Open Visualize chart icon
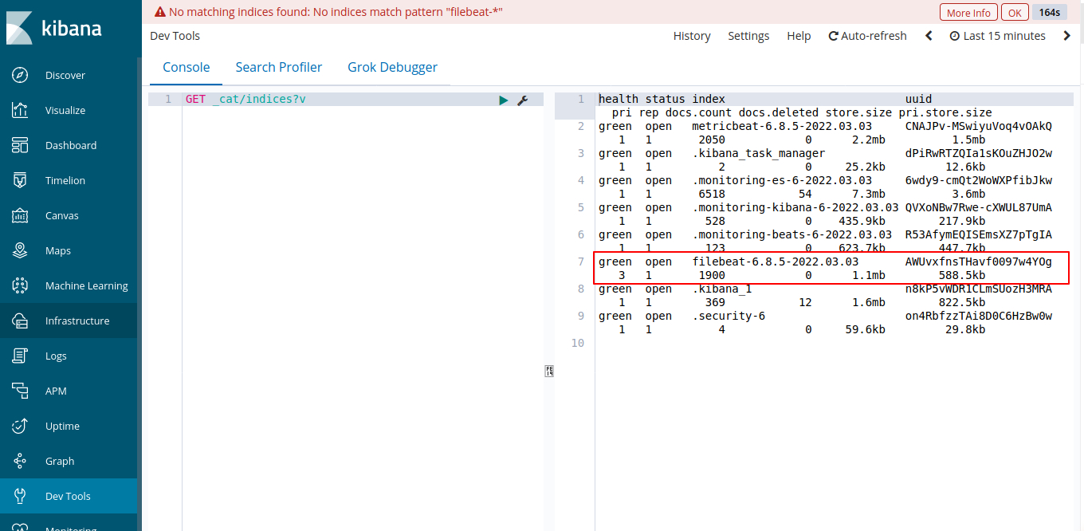This screenshot has width=1084, height=531. tap(21, 110)
